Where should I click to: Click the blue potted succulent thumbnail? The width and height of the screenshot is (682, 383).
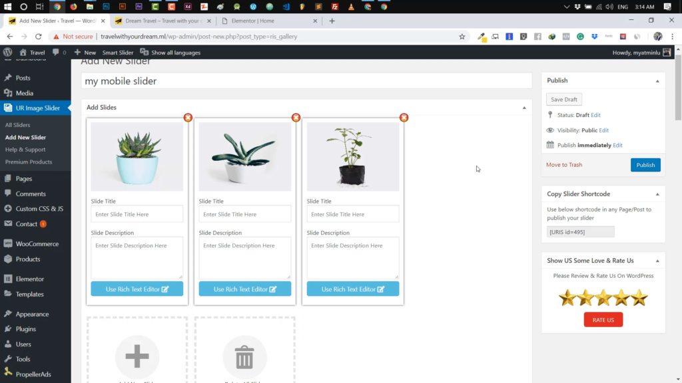(137, 157)
